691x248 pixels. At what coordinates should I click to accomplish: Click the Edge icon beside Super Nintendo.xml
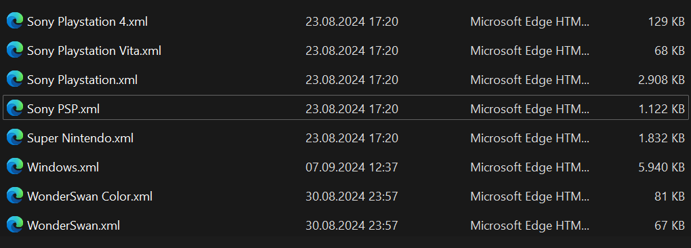click(14, 138)
